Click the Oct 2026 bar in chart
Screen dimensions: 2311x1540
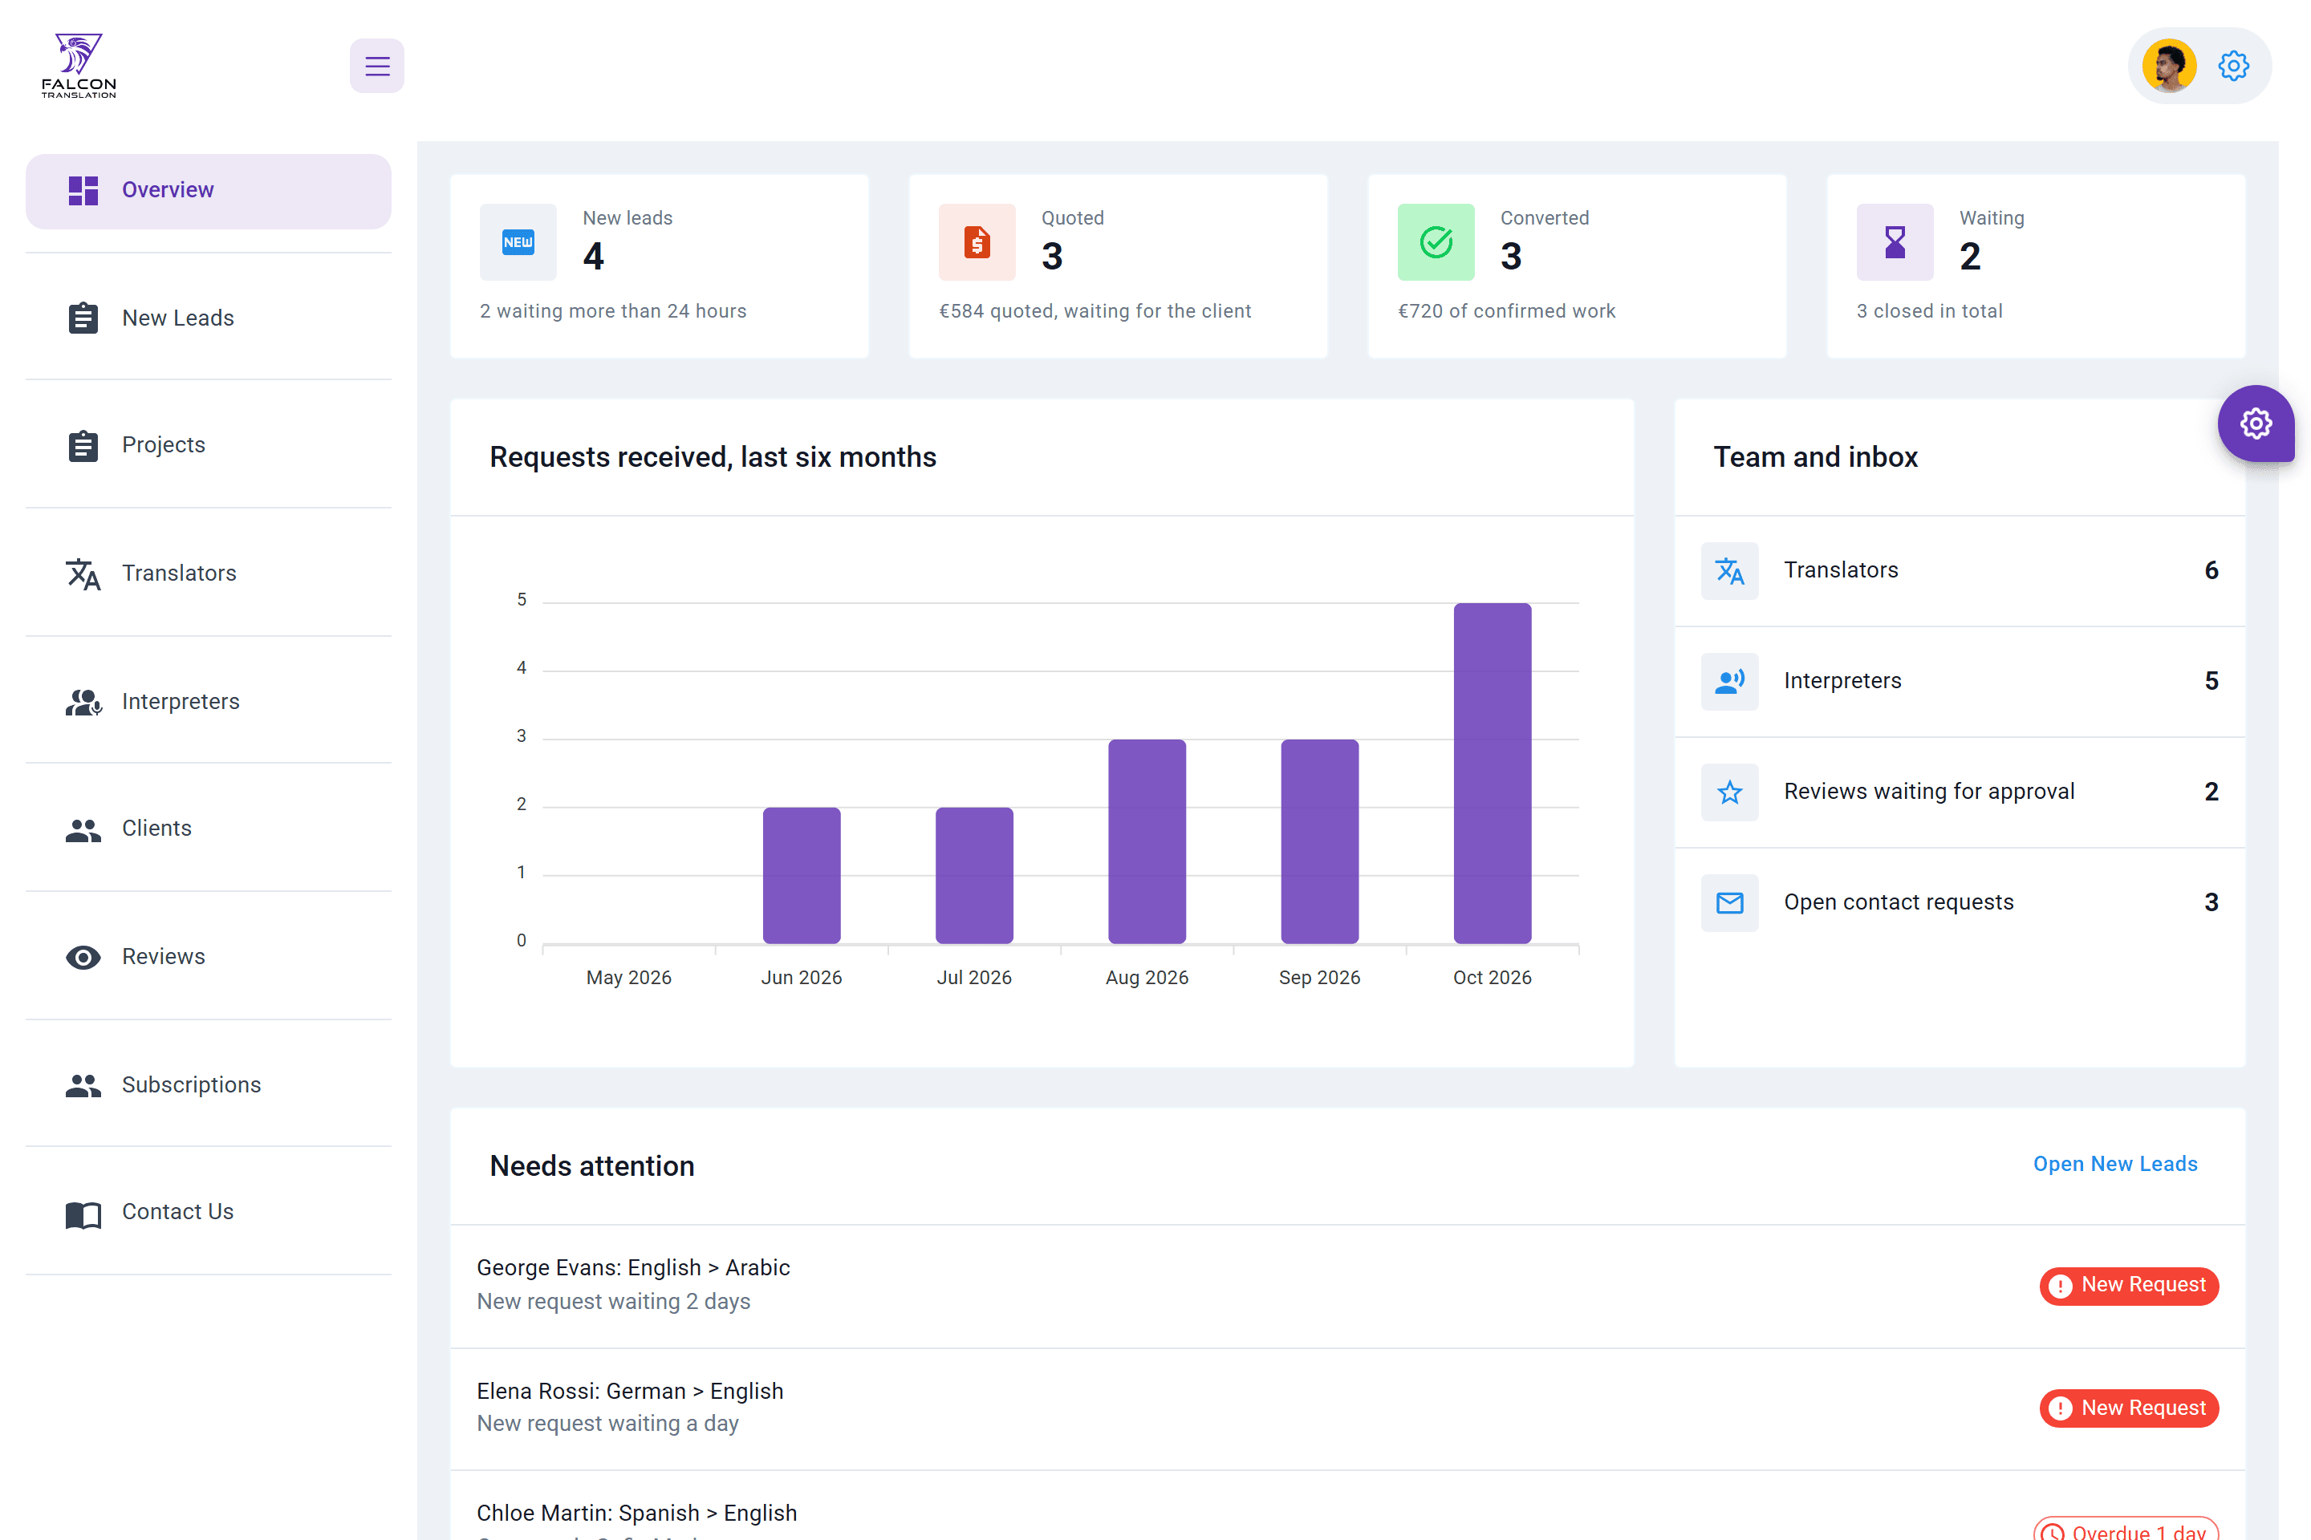[1492, 773]
